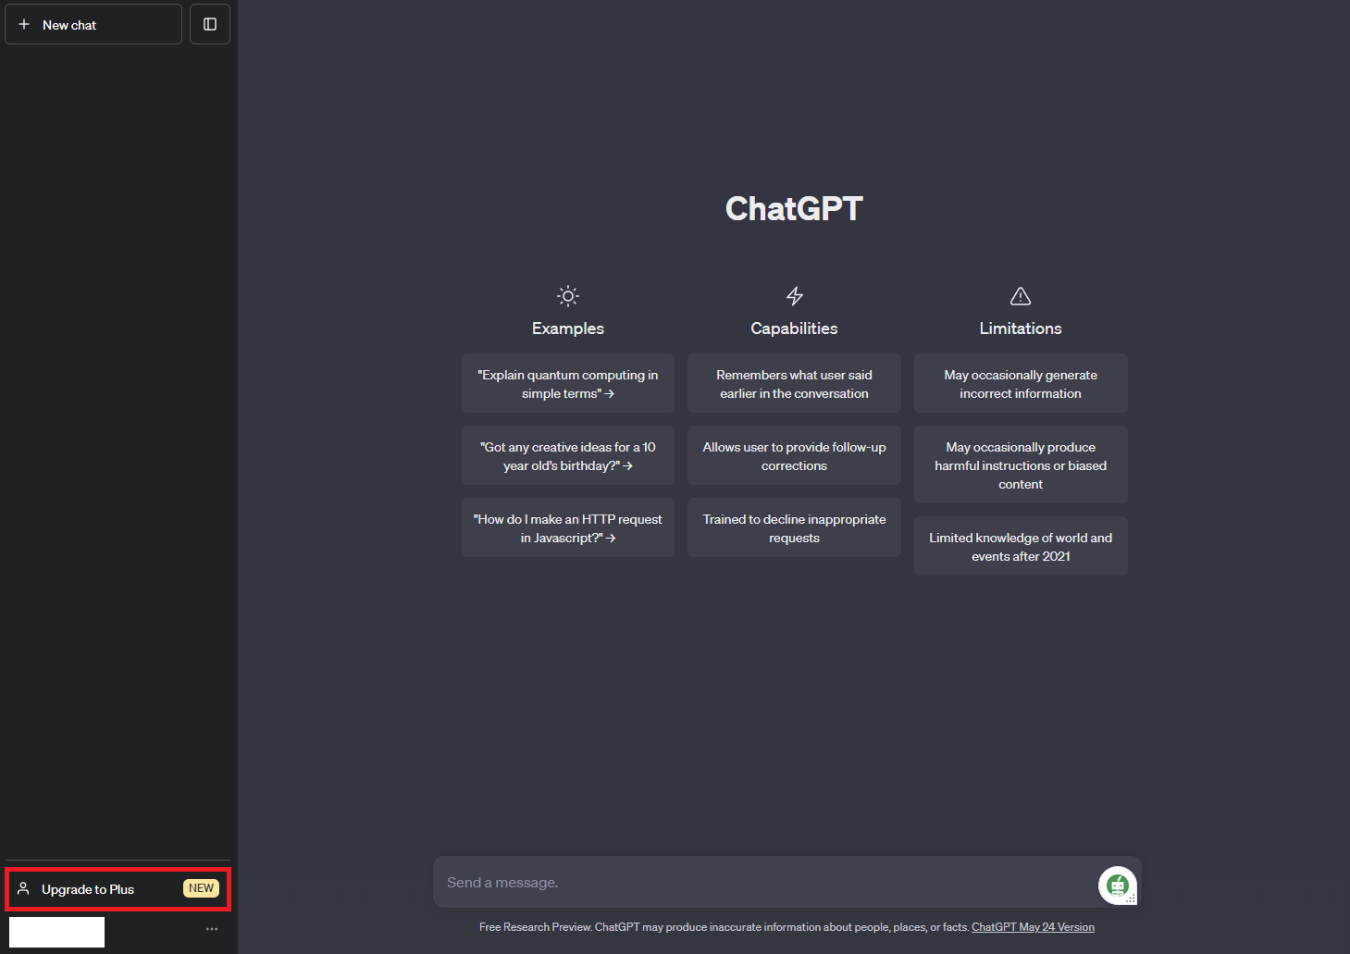The width and height of the screenshot is (1350, 954).
Task: Click the 'Trained to decline inappropriate requests' card
Action: point(794,527)
